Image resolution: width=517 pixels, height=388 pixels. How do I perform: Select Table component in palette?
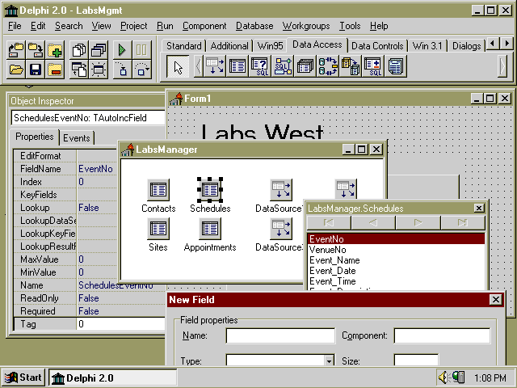tap(237, 66)
